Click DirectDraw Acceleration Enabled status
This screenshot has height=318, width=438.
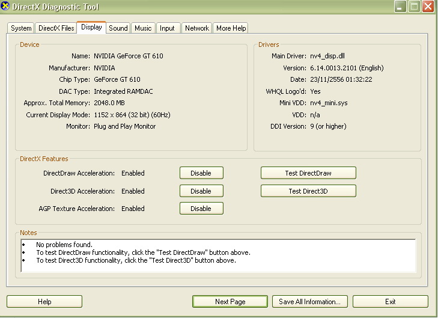(x=133, y=173)
